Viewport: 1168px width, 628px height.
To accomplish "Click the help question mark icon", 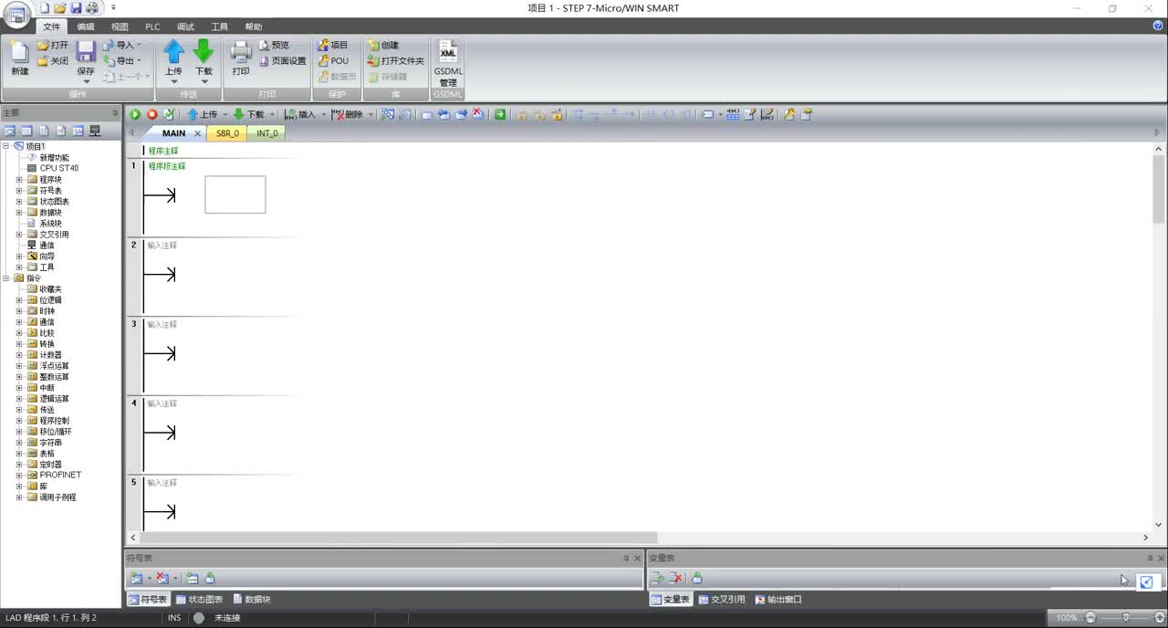I will click(x=1158, y=26).
